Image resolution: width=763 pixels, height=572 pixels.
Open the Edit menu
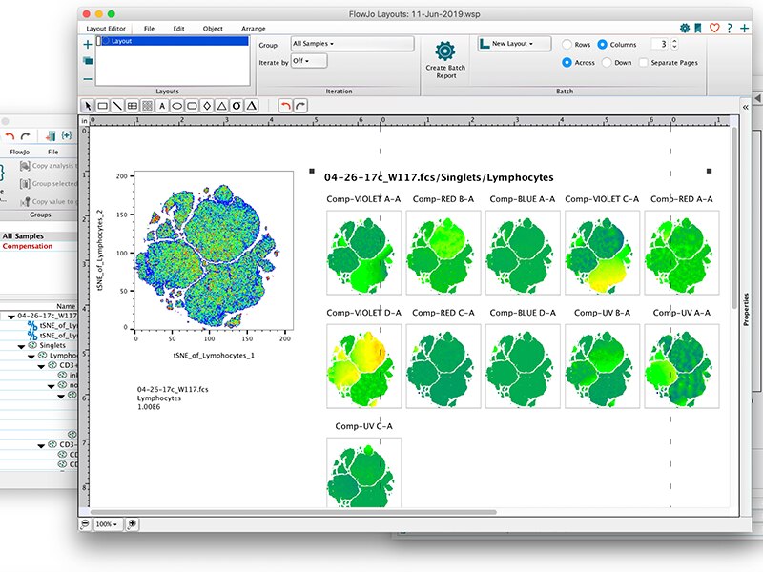click(178, 29)
